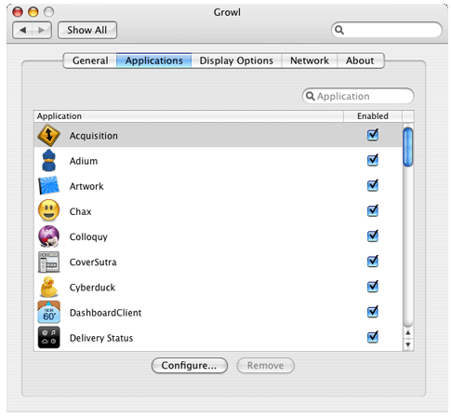Click the Application filter search field
This screenshot has width=451, height=417.
(358, 96)
